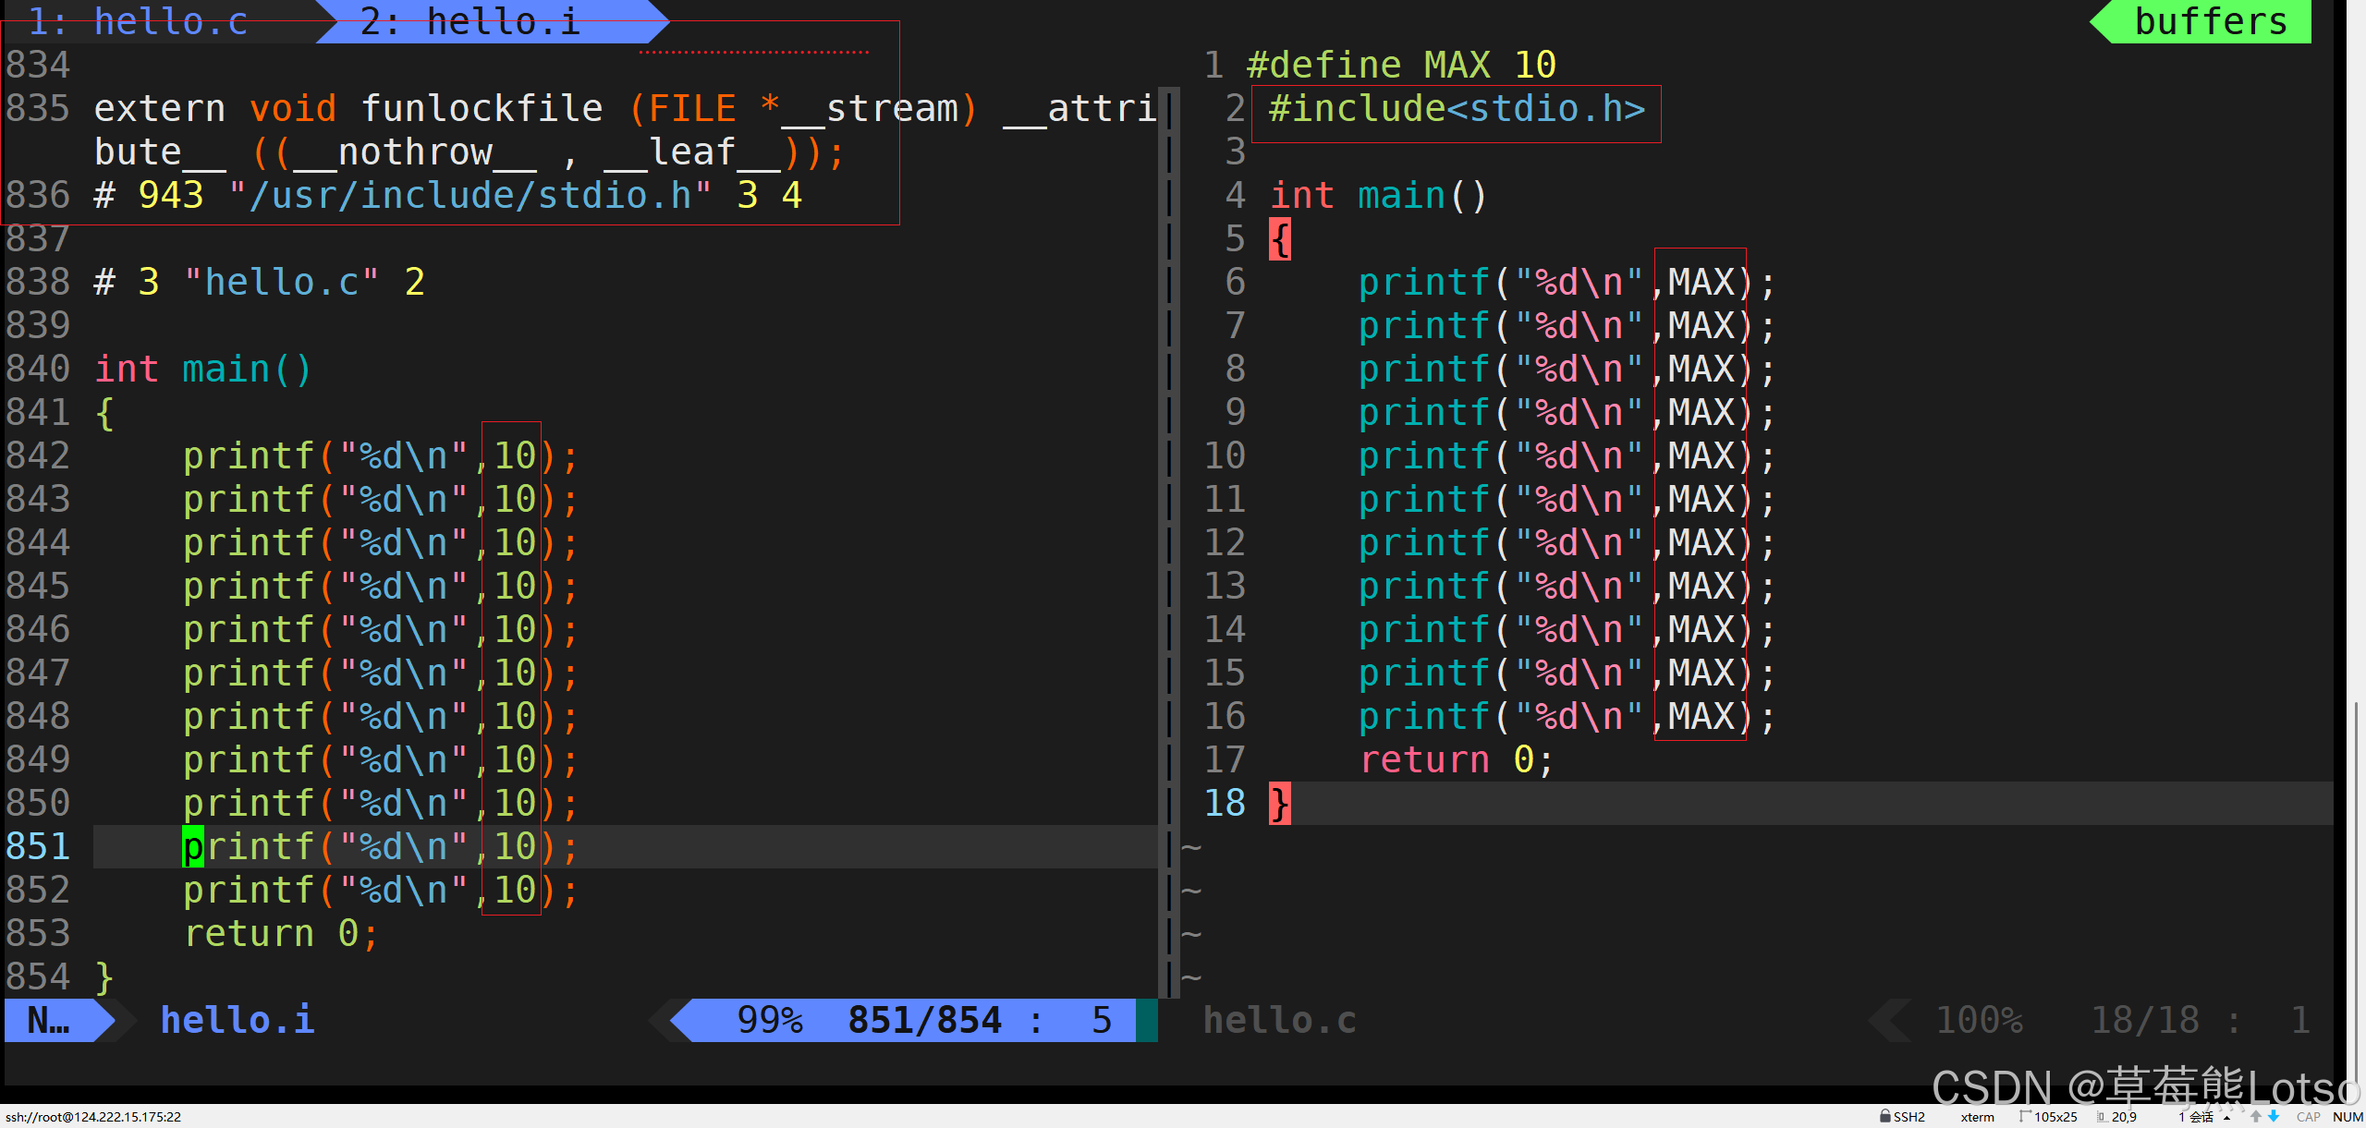Toggle the NUM indicator in status bar
This screenshot has height=1128, width=2366.
(2348, 1116)
